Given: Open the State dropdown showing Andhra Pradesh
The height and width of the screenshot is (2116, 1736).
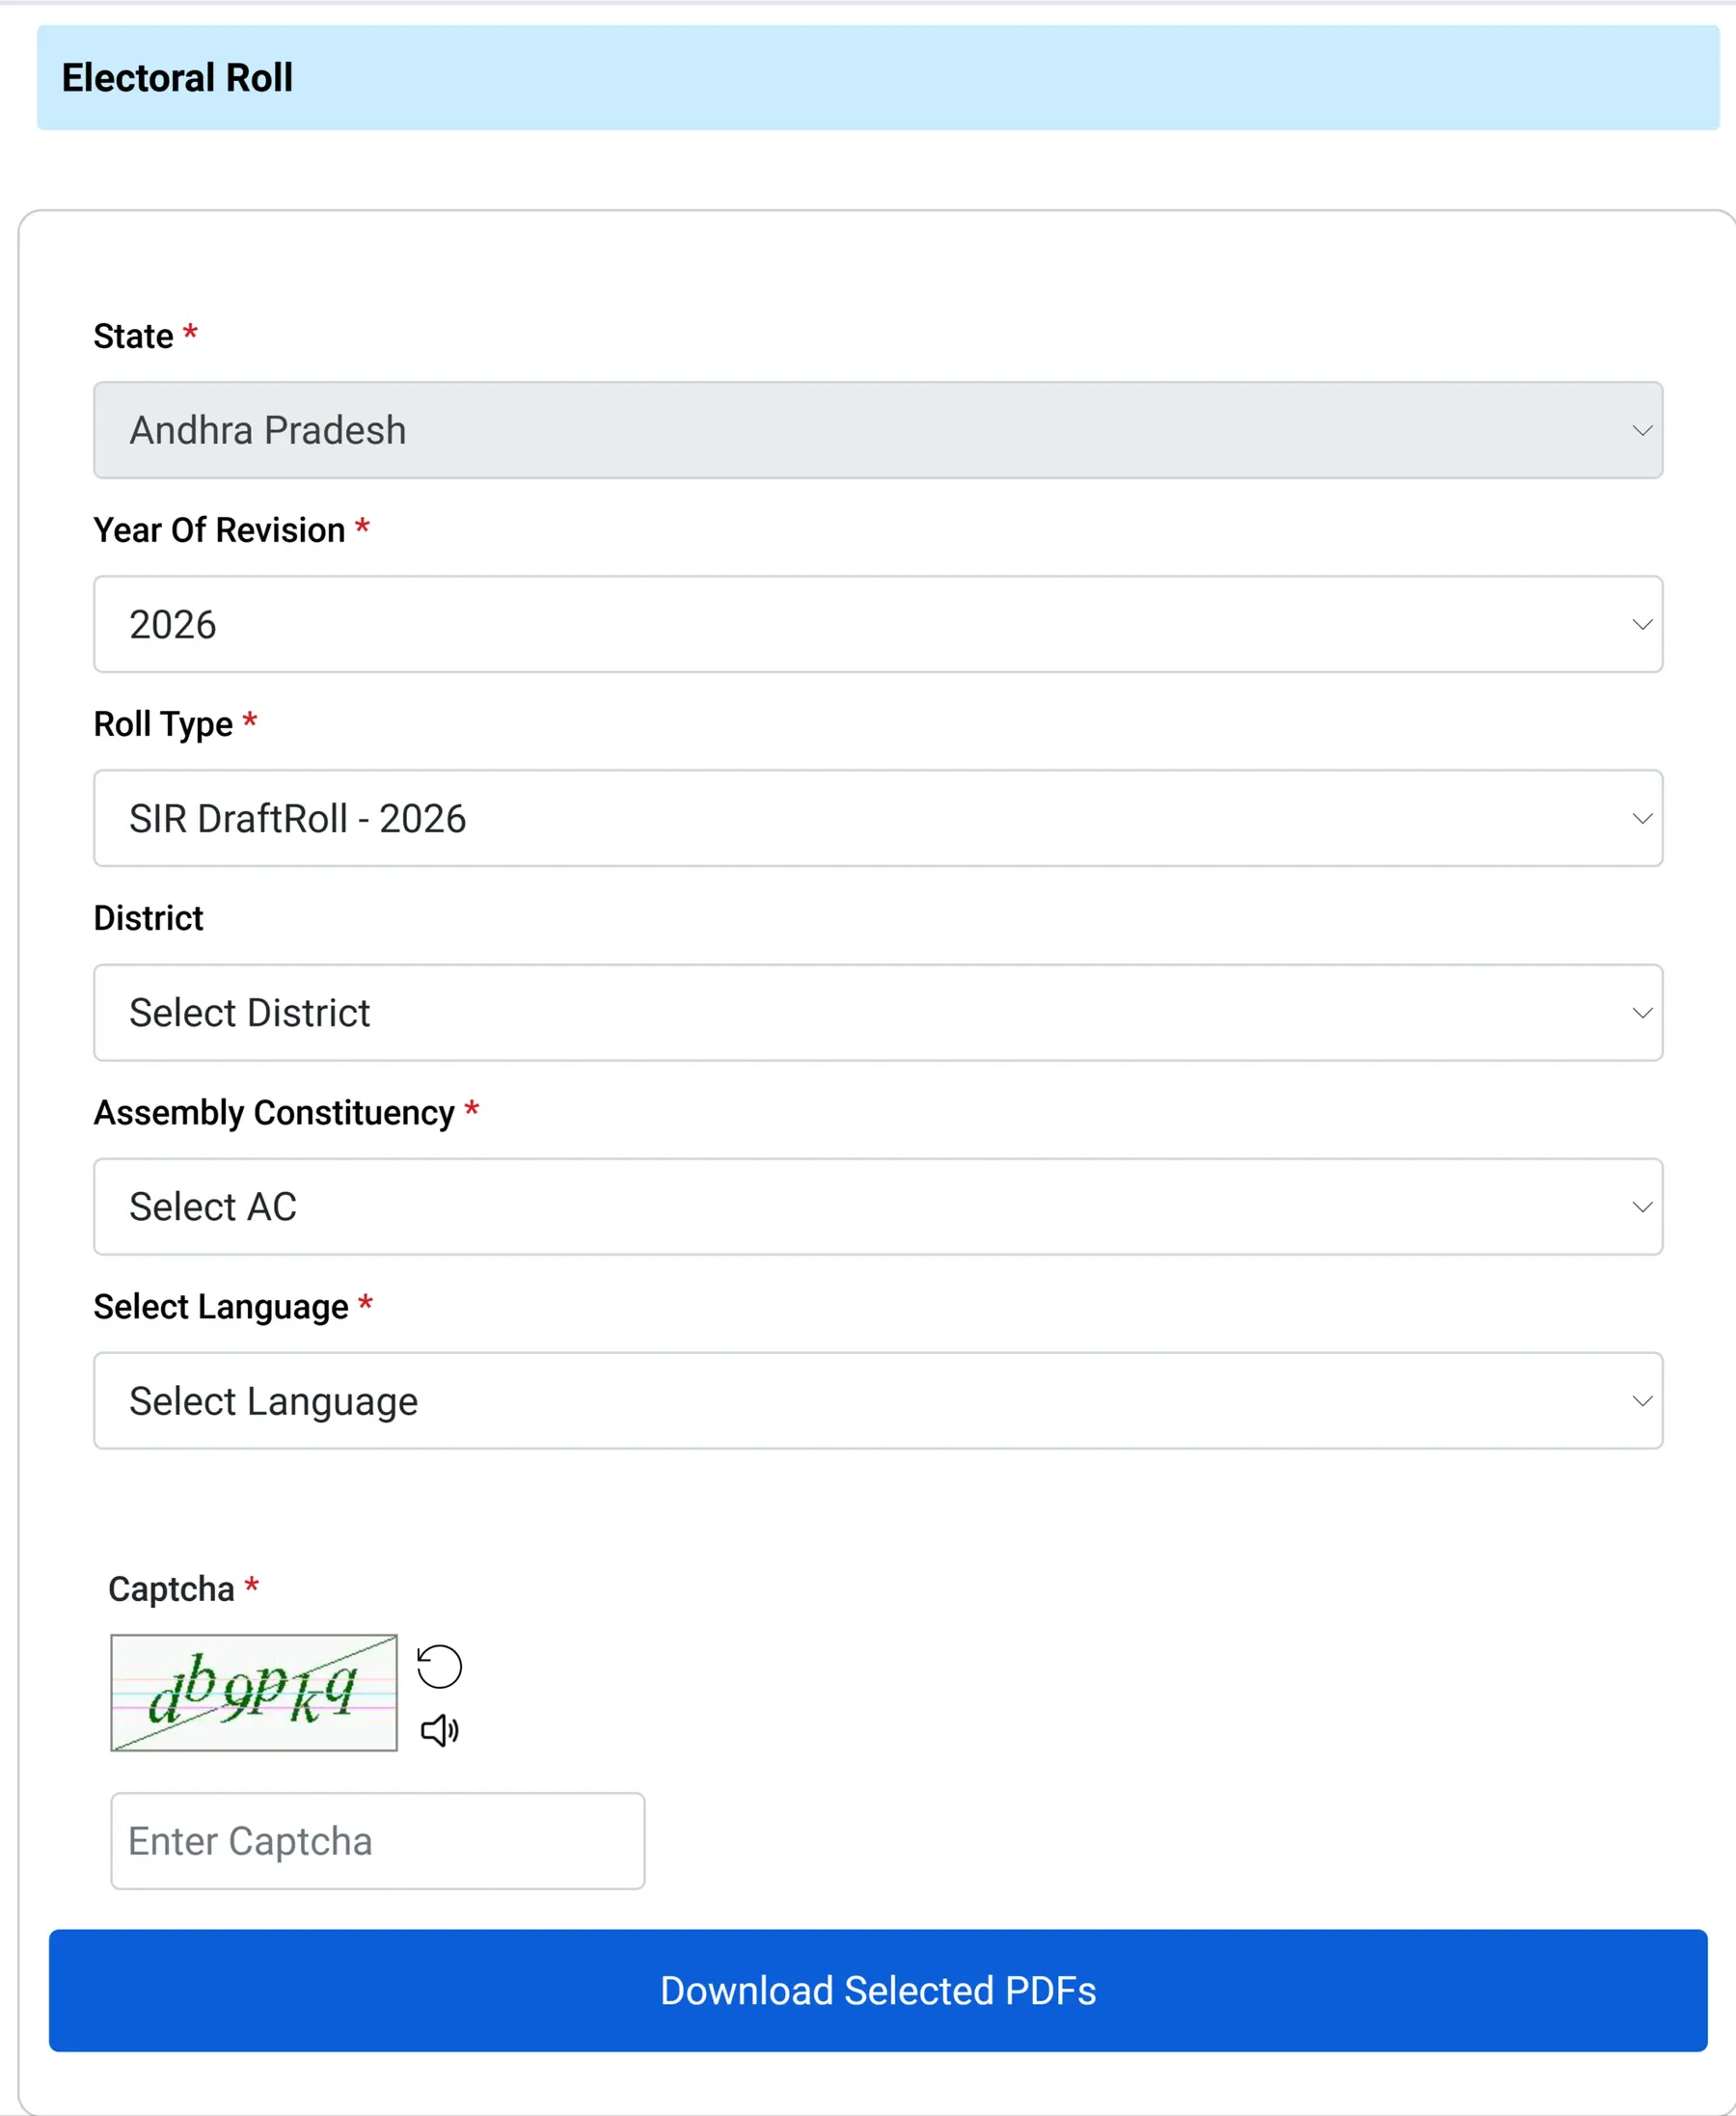Looking at the screenshot, I should click(x=878, y=430).
